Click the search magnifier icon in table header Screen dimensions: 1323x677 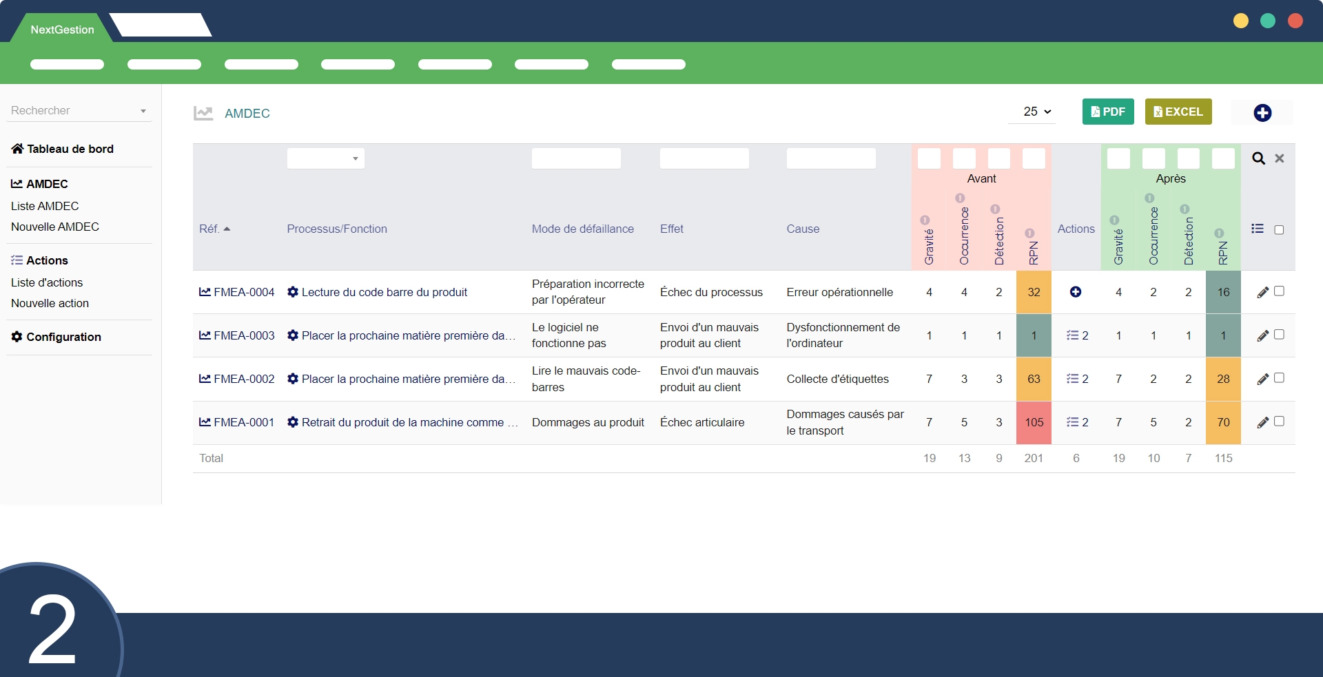coord(1258,158)
